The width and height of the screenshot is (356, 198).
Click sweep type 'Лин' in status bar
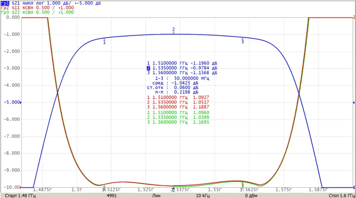pos(156,196)
